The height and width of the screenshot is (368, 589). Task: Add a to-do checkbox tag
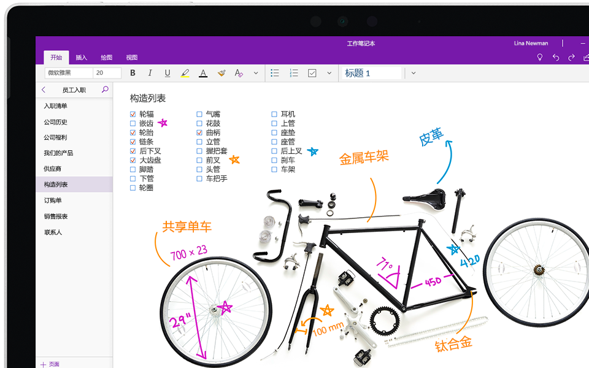click(x=312, y=73)
